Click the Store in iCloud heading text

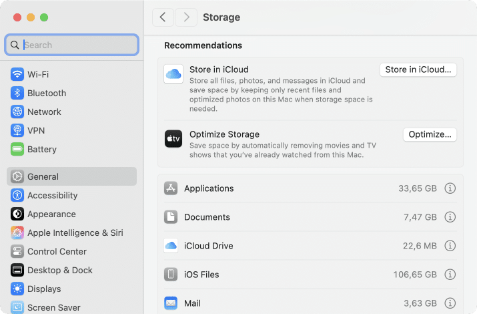pyautogui.click(x=219, y=69)
